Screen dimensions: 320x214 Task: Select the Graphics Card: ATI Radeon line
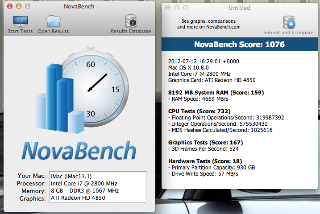click(212, 80)
